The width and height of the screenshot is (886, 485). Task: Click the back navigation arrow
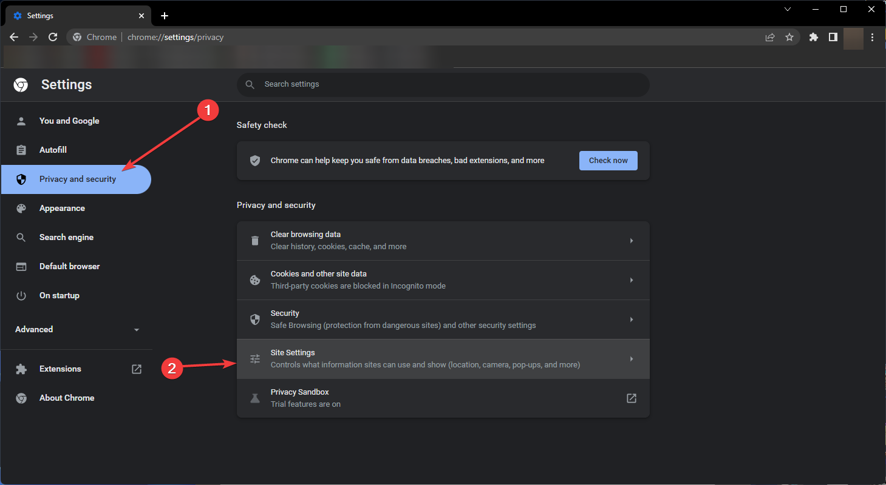click(x=14, y=37)
